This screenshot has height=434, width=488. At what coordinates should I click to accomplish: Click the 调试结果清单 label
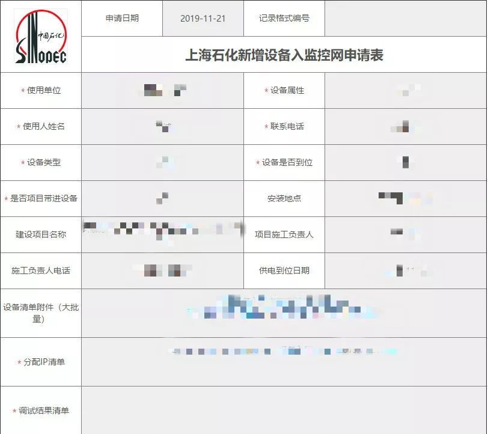(x=44, y=411)
